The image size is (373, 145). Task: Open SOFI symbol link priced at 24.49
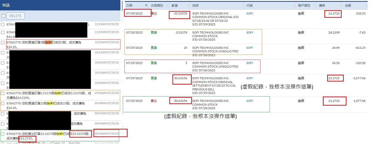pos(250,48)
